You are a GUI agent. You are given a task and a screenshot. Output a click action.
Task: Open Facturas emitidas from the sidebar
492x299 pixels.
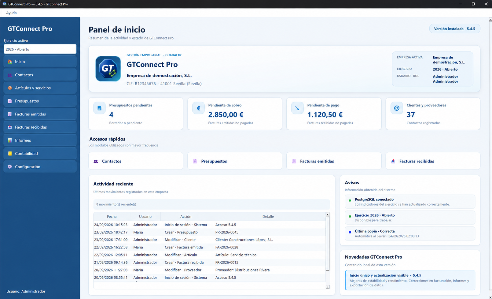[x=40, y=114]
